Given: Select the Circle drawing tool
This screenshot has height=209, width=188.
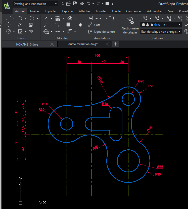Looking at the screenshot, I should click(9, 31).
